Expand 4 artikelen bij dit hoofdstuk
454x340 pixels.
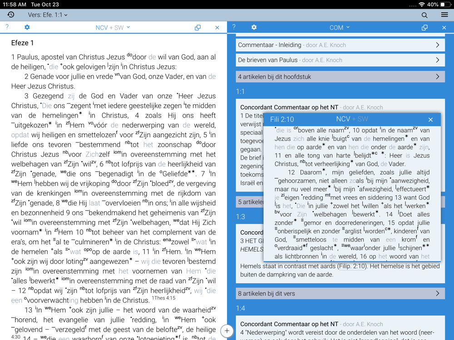tap(340, 77)
